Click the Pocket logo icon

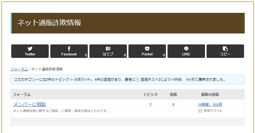(x=147, y=49)
